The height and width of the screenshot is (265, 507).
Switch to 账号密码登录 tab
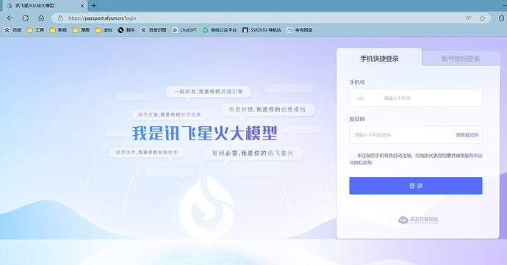[461, 59]
